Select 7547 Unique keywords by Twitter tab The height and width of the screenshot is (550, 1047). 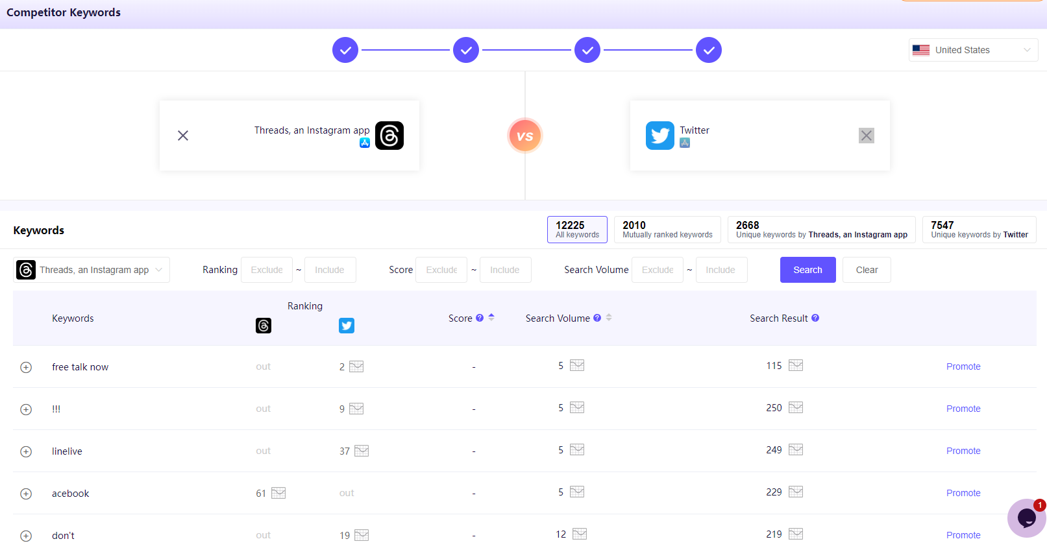tap(979, 230)
